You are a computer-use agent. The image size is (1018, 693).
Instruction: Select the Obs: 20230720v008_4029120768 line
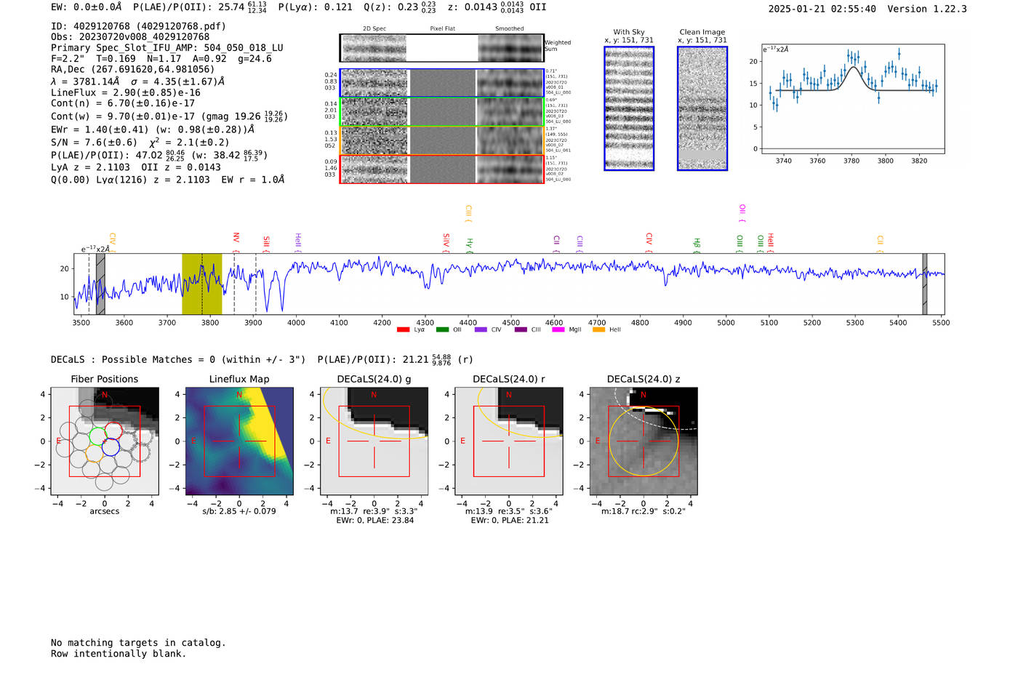[130, 37]
